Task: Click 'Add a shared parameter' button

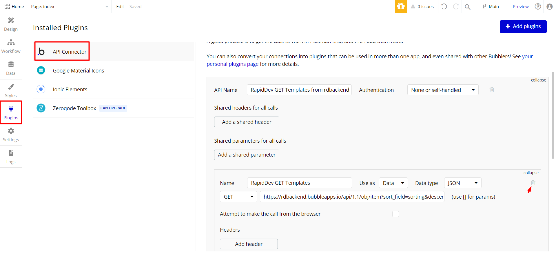Action: click(247, 155)
